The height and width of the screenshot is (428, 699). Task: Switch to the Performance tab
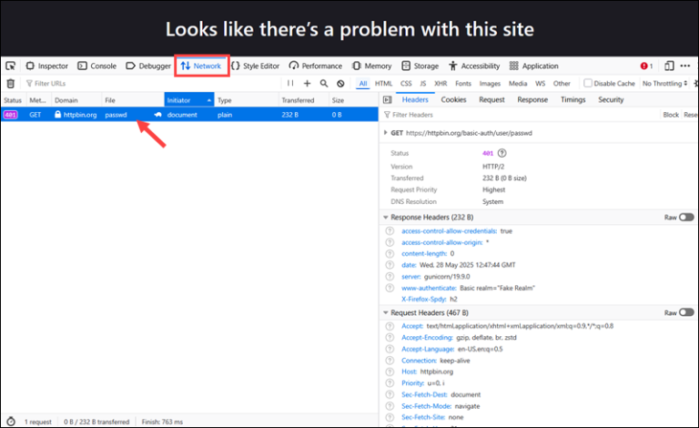coord(315,66)
